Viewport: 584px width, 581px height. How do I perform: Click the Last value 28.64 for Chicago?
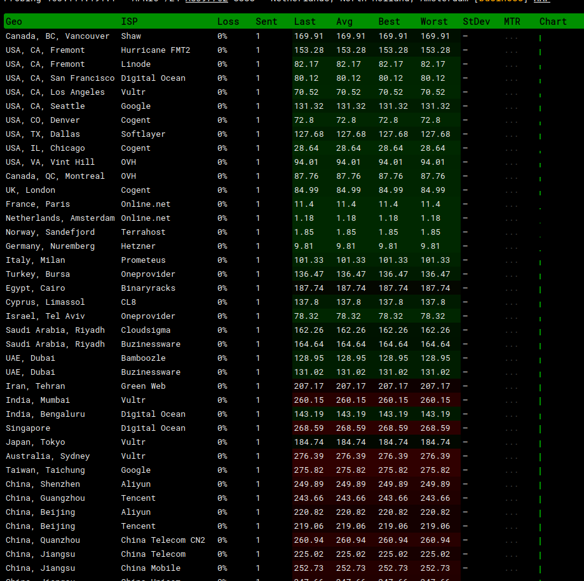pyautogui.click(x=306, y=148)
